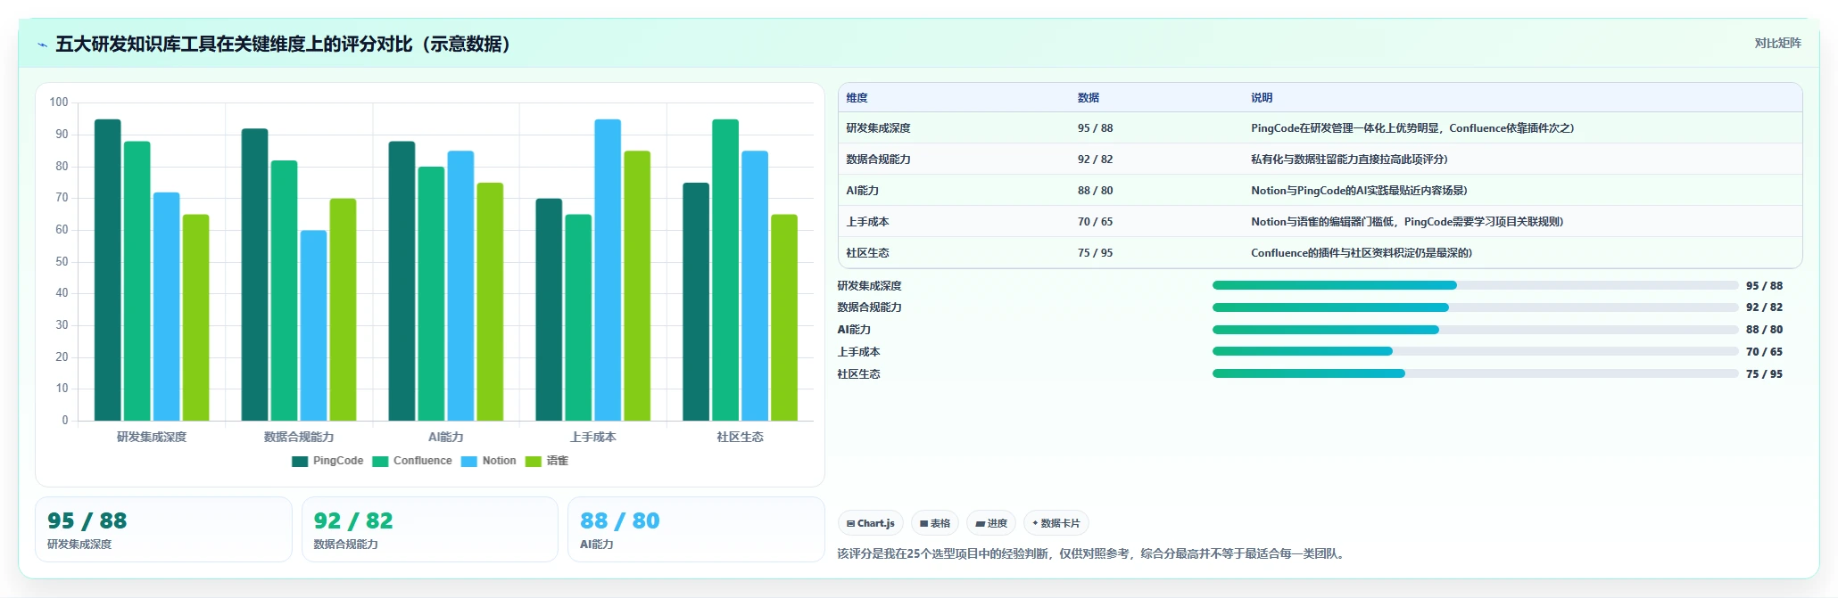Click the 70 / 65 value beside the progress bar
Image resolution: width=1838 pixels, height=598 pixels.
(1764, 352)
